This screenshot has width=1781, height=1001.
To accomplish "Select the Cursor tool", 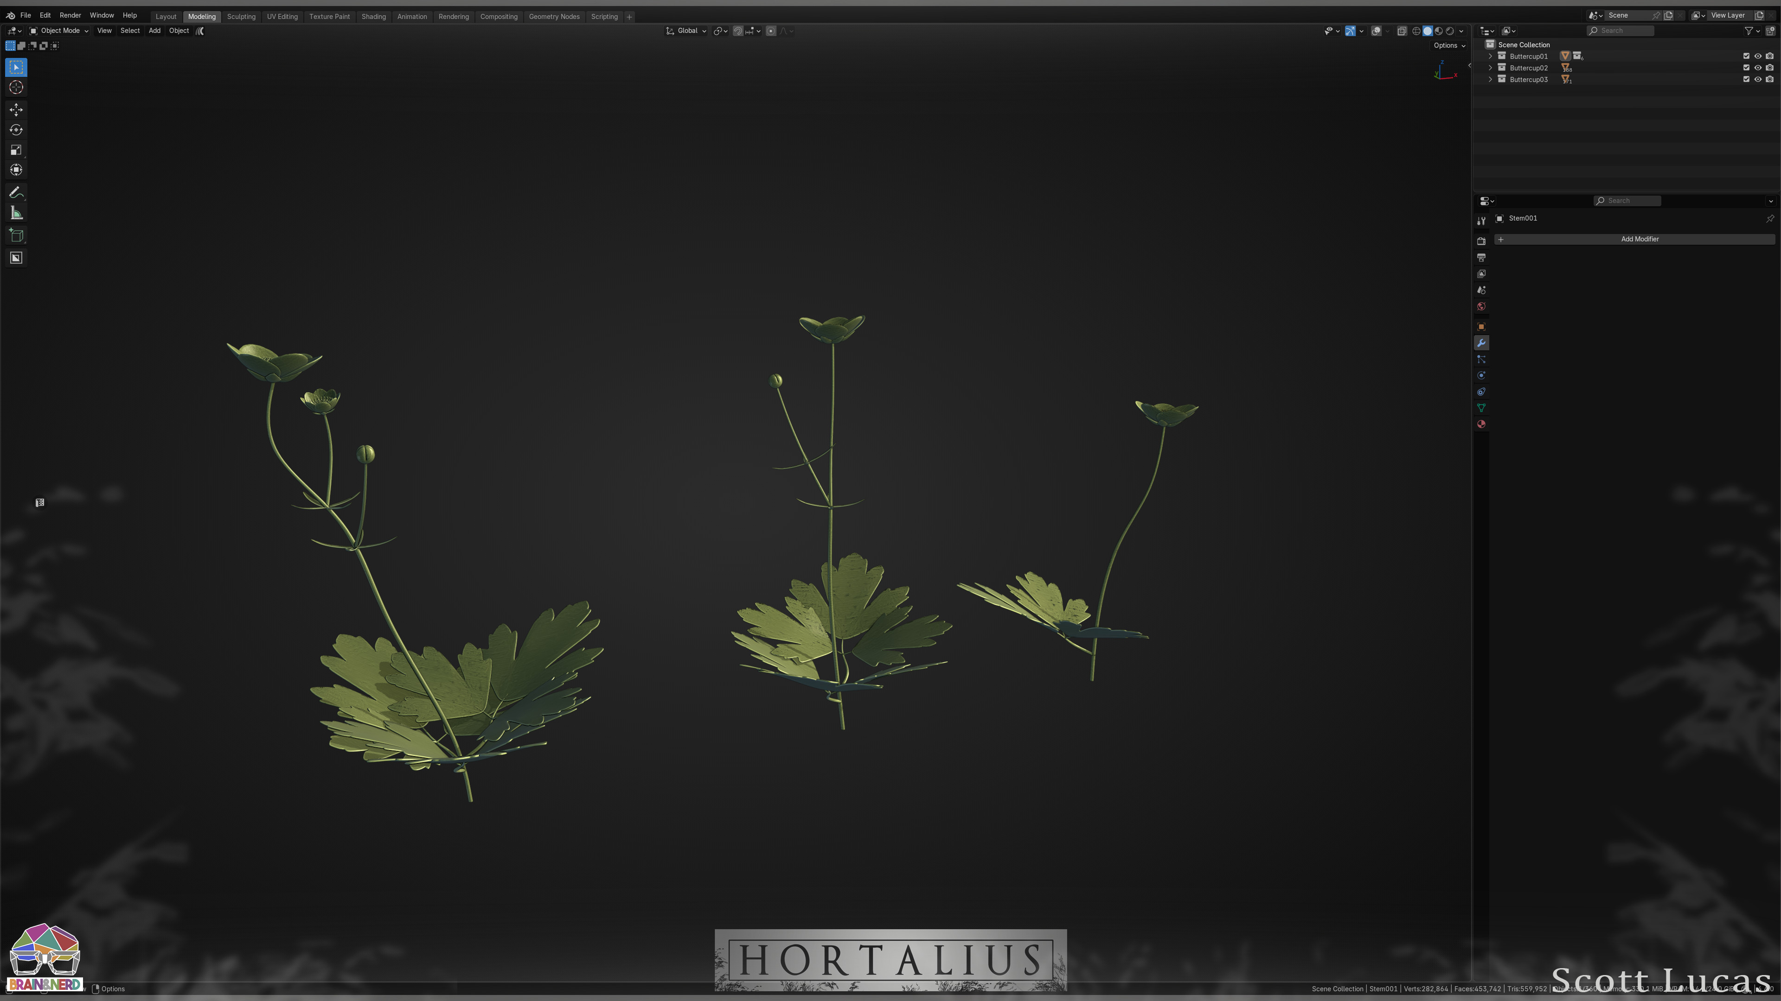I will [17, 87].
